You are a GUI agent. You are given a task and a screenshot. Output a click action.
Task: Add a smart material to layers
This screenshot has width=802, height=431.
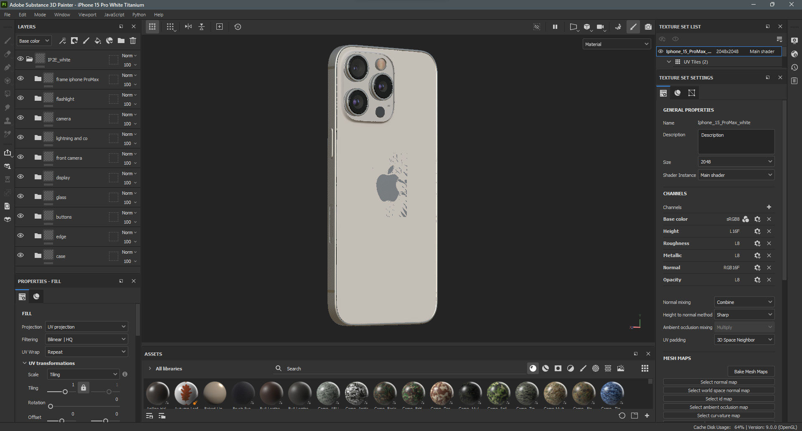click(x=109, y=41)
